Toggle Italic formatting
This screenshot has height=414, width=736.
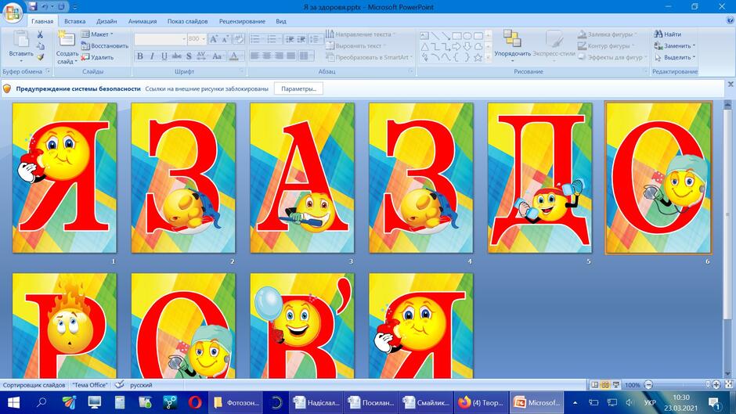tap(152, 56)
